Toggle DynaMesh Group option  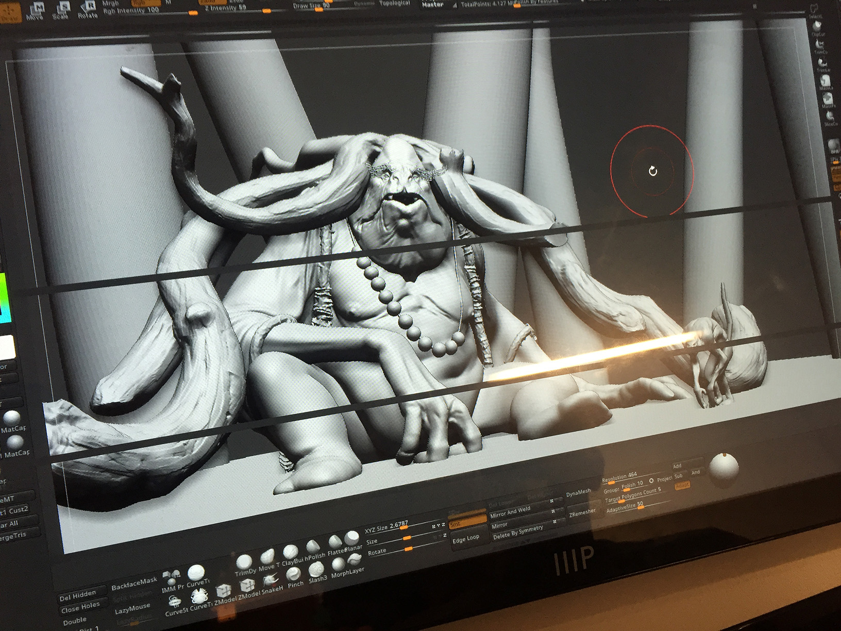coord(611,490)
